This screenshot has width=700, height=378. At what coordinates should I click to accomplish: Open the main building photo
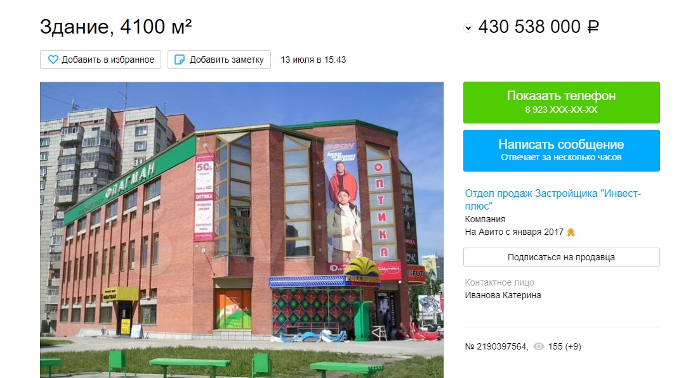pos(242,230)
